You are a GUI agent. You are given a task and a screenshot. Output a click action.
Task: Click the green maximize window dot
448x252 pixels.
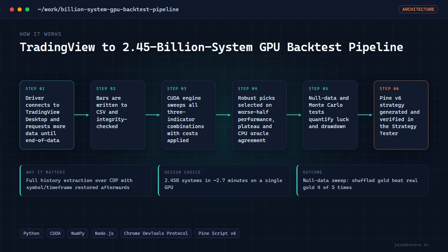27,9
